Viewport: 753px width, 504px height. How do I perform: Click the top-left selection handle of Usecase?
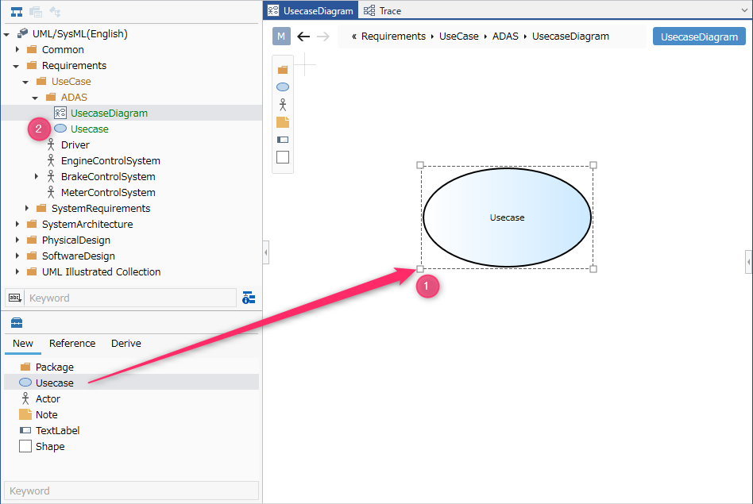click(x=420, y=165)
